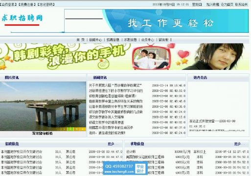
Task: Open 新闻中心 in the navigation bar
Action: pyautogui.click(x=95, y=40)
